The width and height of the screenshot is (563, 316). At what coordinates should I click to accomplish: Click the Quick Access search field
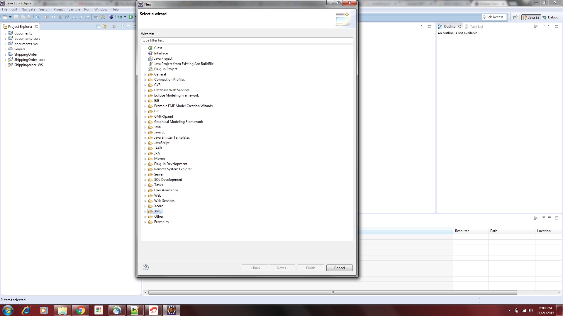[x=494, y=17]
